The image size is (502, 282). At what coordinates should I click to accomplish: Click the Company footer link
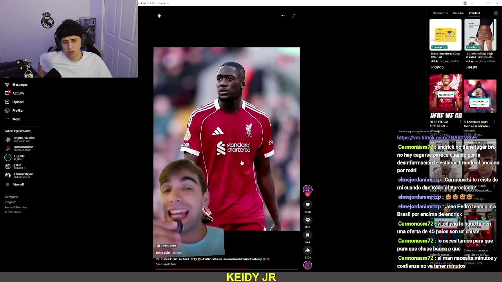pos(11,197)
